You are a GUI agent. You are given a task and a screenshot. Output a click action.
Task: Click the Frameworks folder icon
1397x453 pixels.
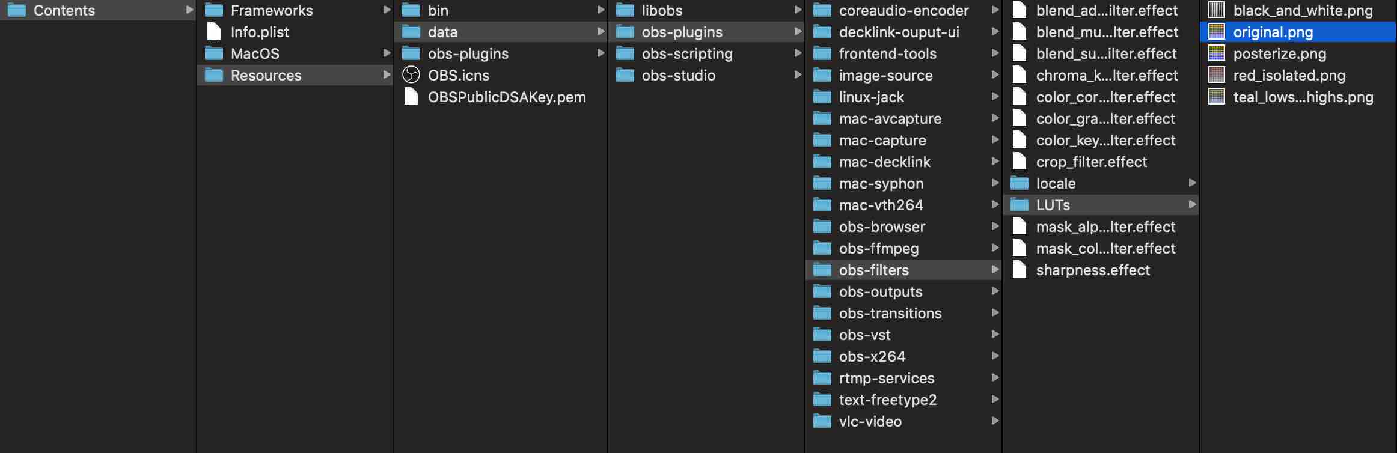pos(214,10)
